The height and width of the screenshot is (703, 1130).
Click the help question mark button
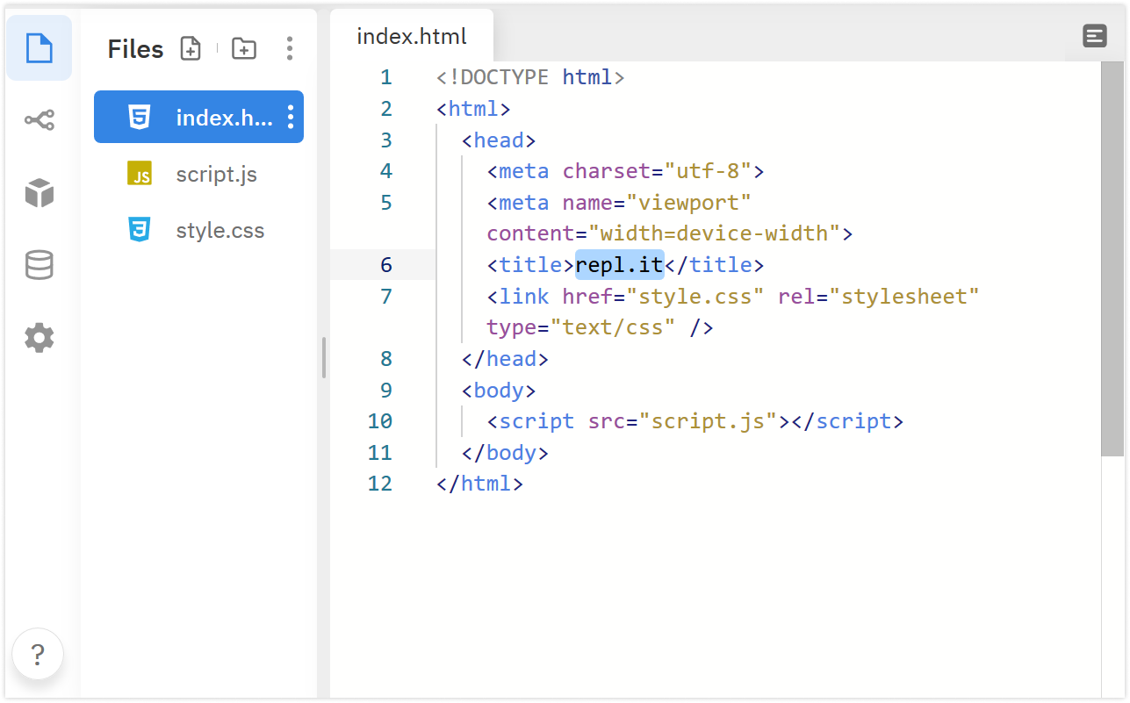point(38,654)
